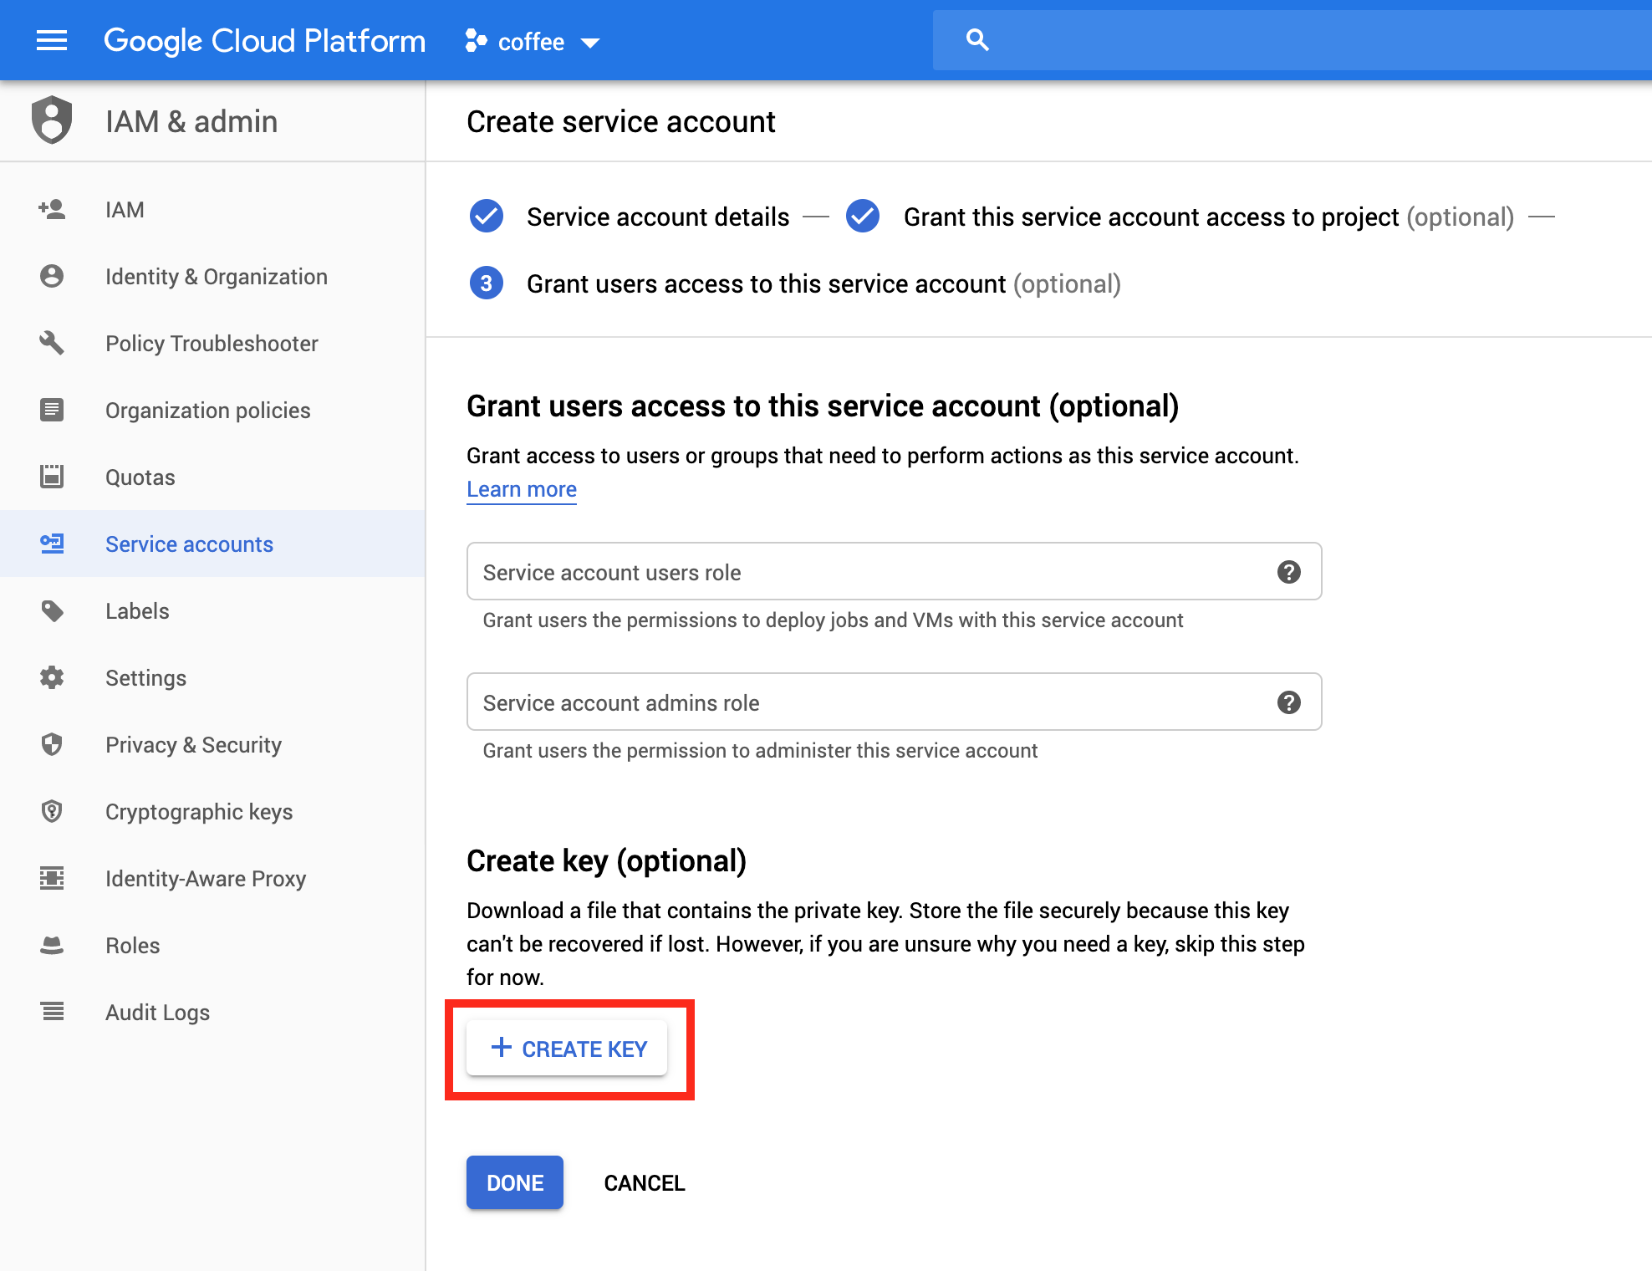Click the Create key (optional) heading

(x=607, y=861)
